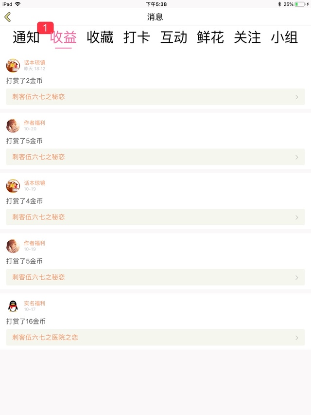Switch to the 通知 tab

click(26, 37)
